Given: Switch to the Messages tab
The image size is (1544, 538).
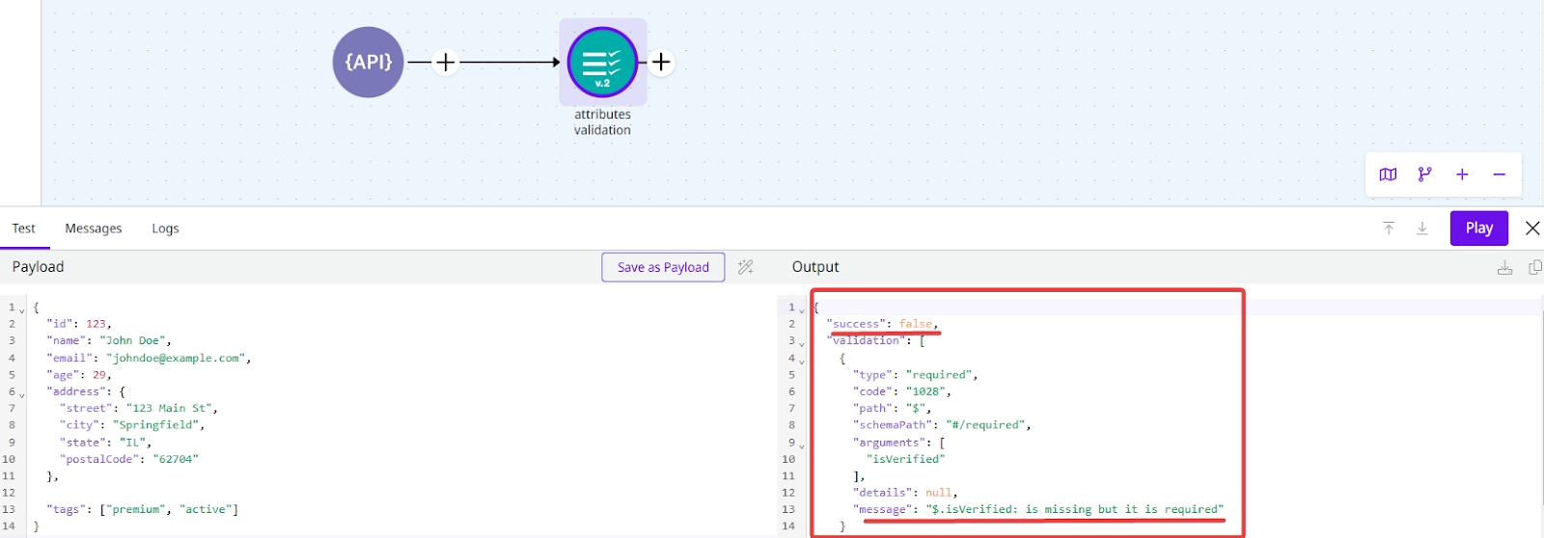Looking at the screenshot, I should [94, 229].
